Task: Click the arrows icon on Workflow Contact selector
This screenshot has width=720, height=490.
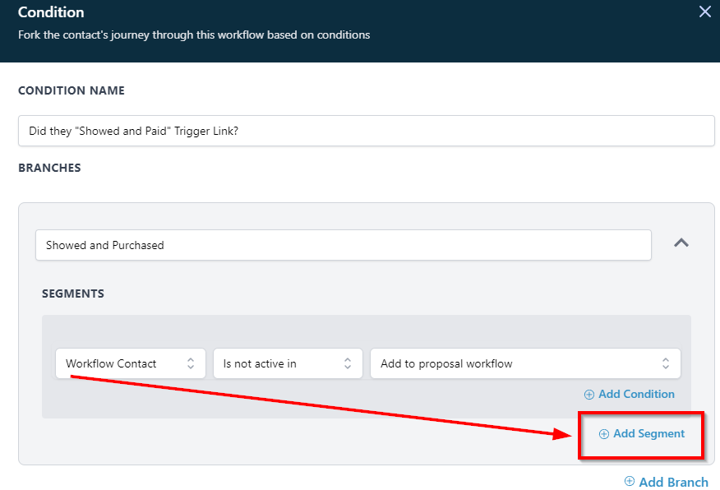Action: point(191,363)
